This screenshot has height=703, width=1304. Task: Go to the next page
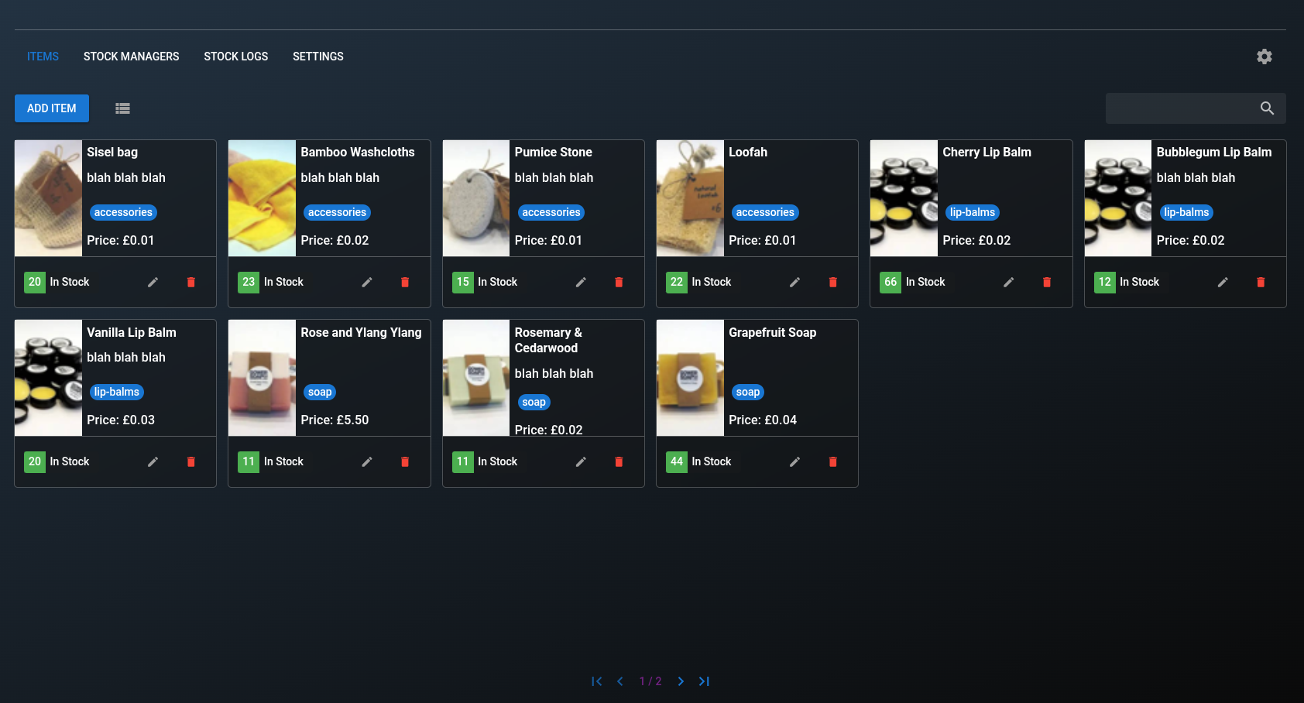pyautogui.click(x=681, y=681)
